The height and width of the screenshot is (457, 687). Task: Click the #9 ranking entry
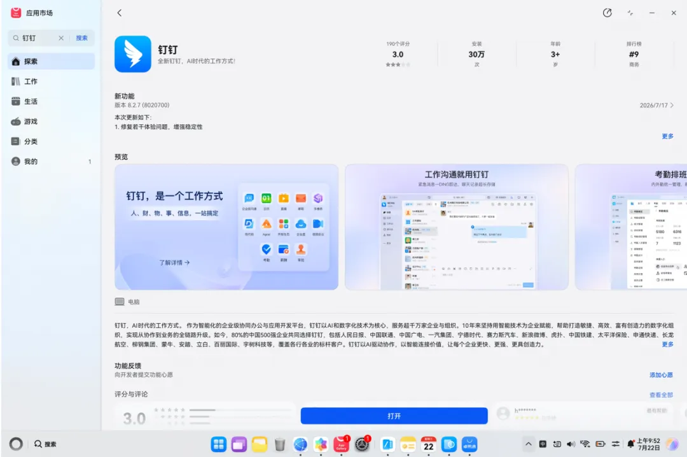point(634,54)
